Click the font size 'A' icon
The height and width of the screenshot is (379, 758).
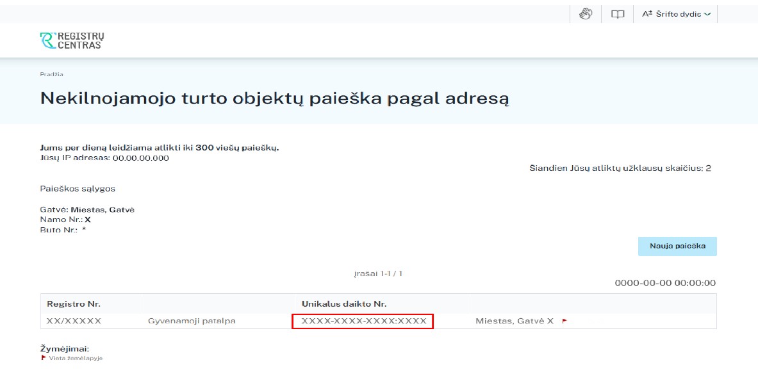(647, 14)
